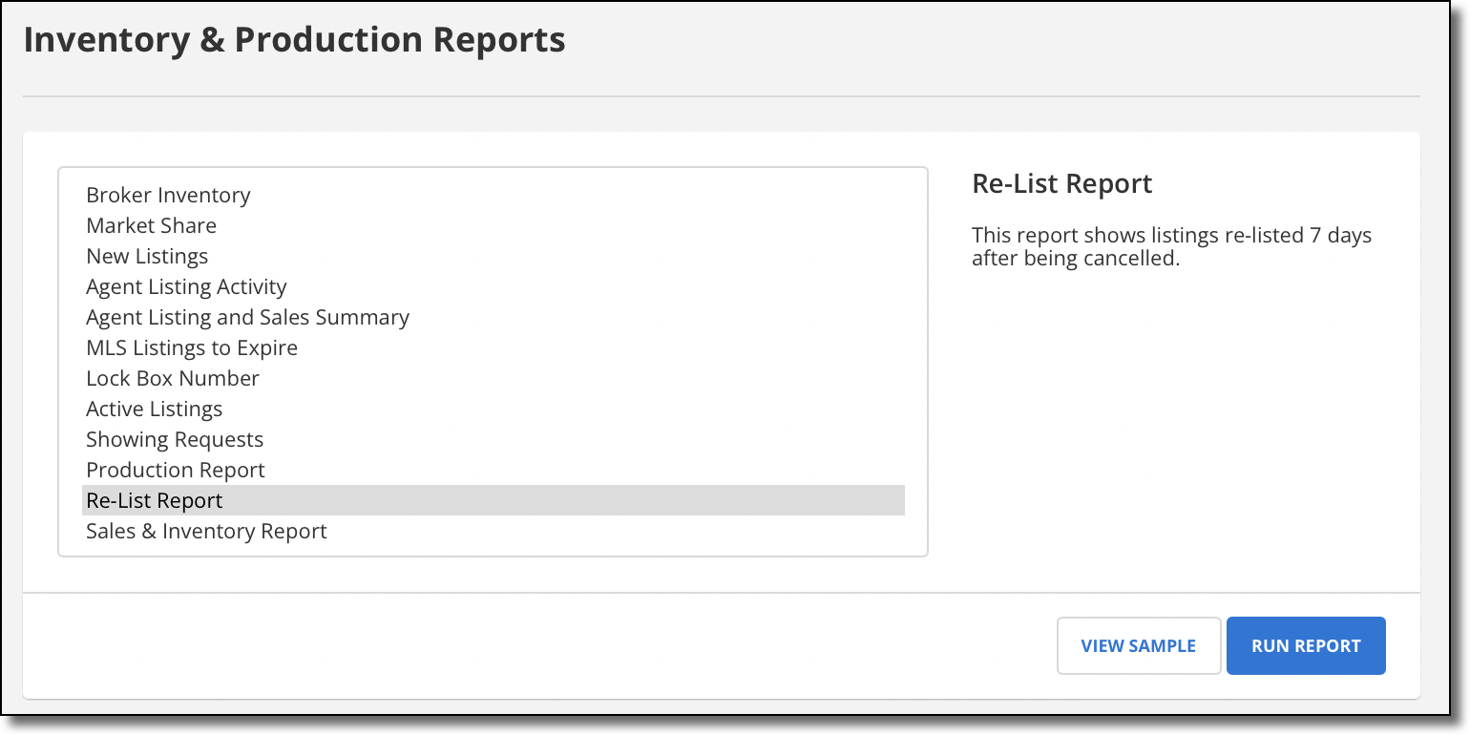Select New Listings in report list
The height and width of the screenshot is (735, 1470).
[493, 256]
